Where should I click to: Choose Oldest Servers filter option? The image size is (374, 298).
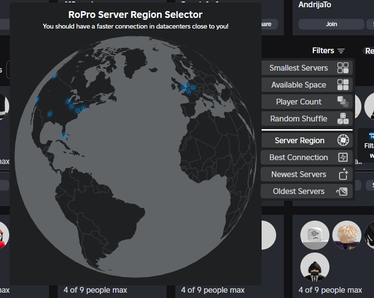(307, 191)
